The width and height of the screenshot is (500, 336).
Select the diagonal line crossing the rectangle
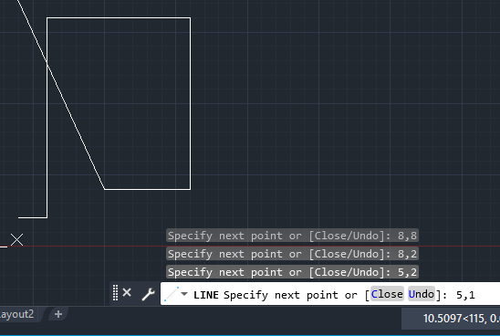coord(77,128)
